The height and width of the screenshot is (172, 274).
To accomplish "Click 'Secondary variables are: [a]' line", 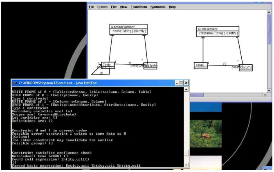I will point(42,111).
